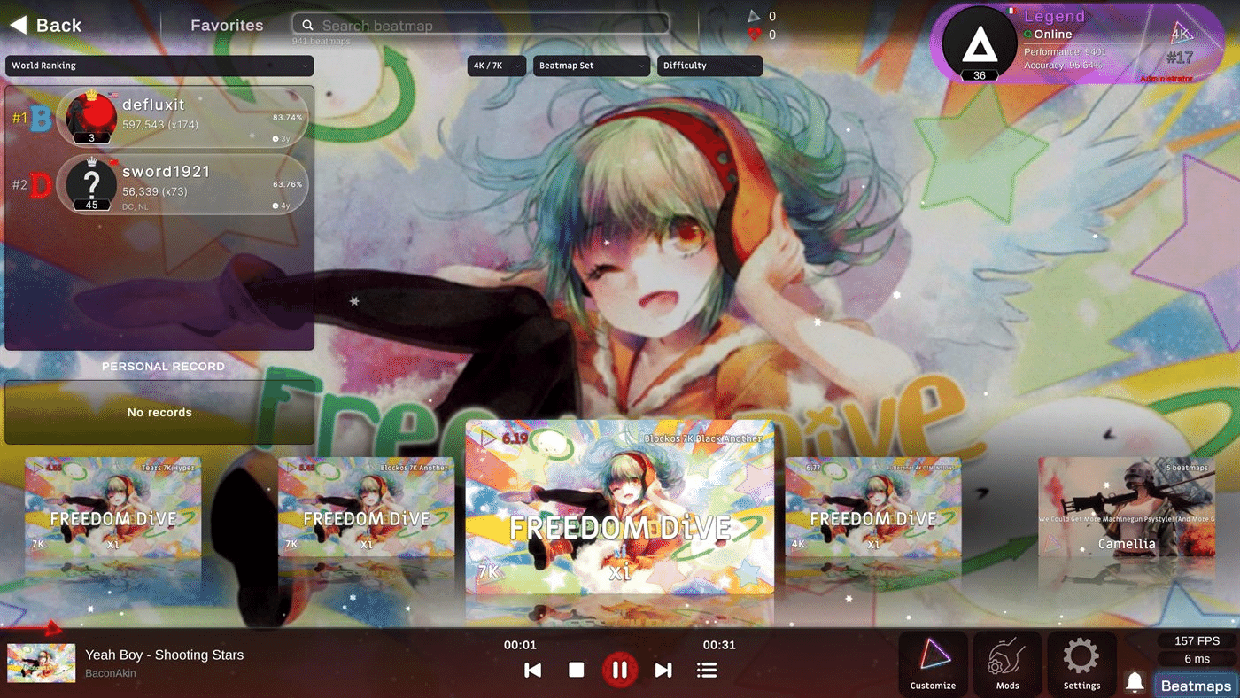Click the 157 FPS counter
This screenshot has width=1240, height=698.
tap(1197, 641)
